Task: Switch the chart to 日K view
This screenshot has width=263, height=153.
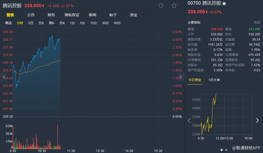Action: click(41, 23)
